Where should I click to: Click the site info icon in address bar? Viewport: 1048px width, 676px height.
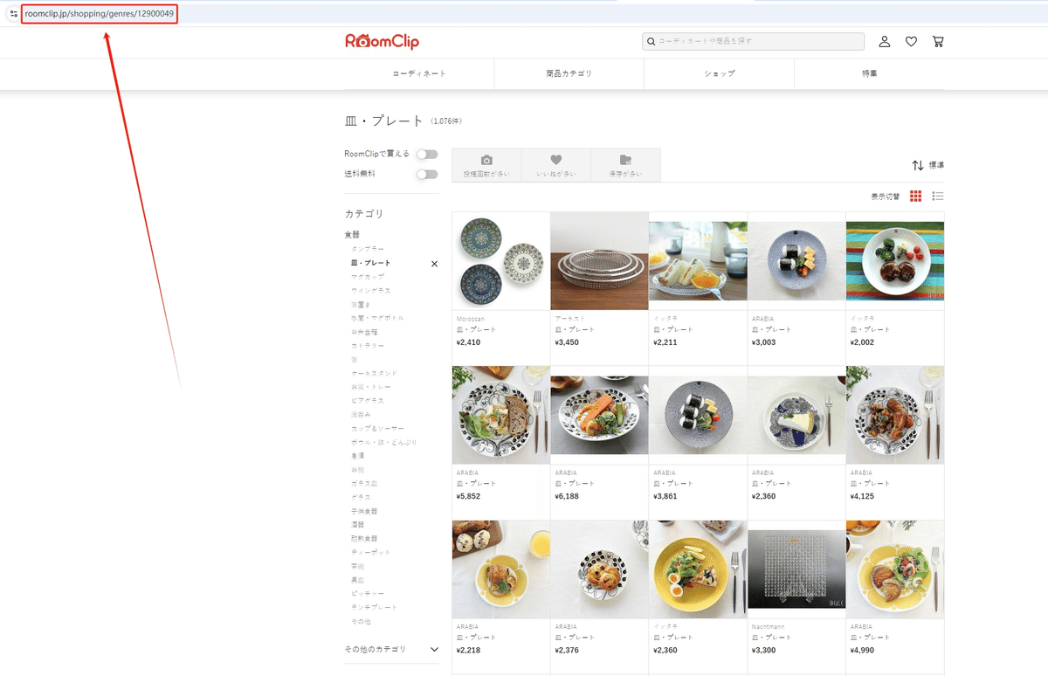(x=13, y=13)
